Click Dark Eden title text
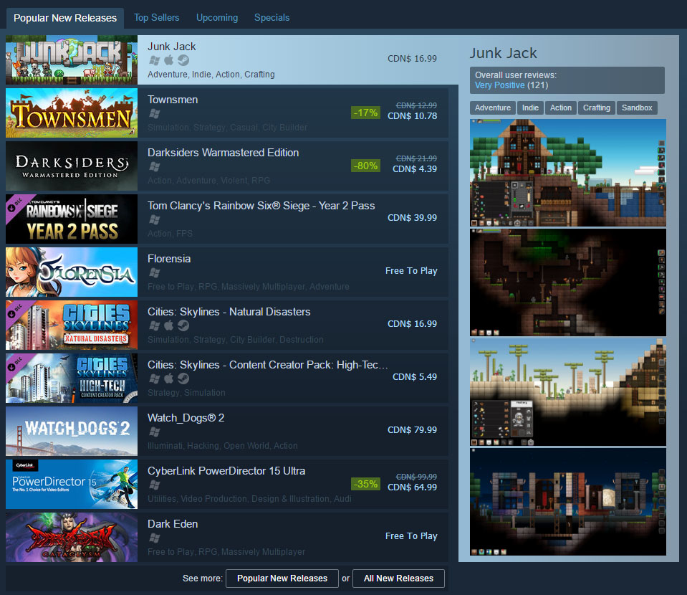This screenshot has width=687, height=595. coord(173,524)
